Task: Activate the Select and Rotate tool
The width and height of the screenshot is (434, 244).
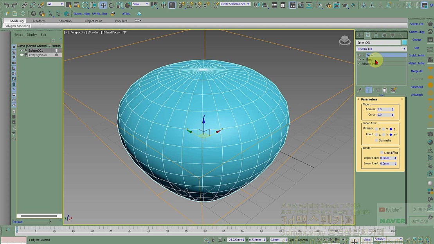Action: tap(111, 5)
